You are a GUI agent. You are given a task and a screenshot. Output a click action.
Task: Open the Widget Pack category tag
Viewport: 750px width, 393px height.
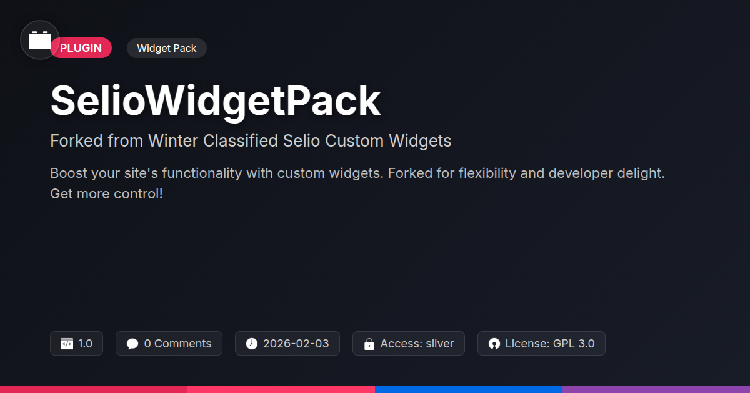pyautogui.click(x=167, y=48)
